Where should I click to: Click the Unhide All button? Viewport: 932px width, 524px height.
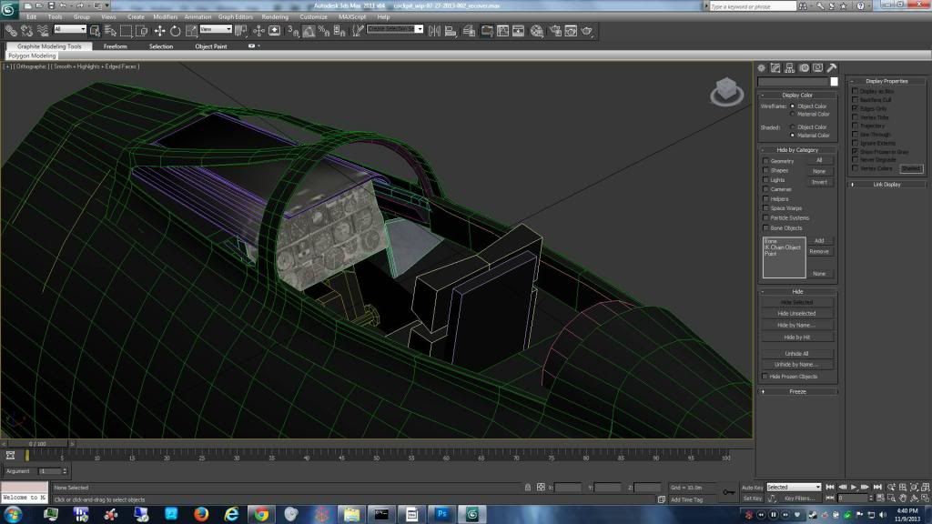pyautogui.click(x=797, y=353)
